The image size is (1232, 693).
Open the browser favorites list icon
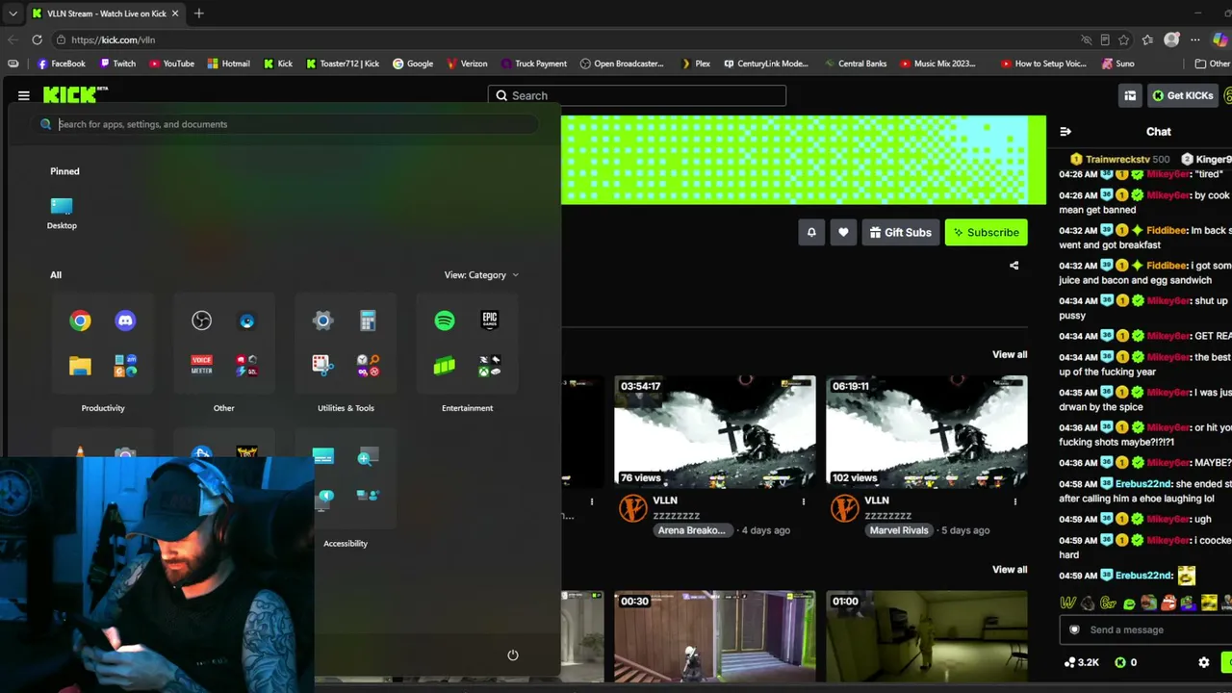pyautogui.click(x=1147, y=39)
